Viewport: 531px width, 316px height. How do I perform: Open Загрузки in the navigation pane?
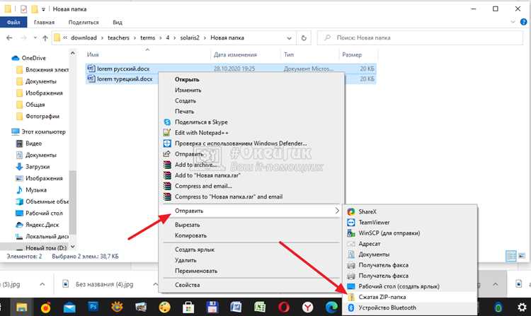(x=38, y=167)
